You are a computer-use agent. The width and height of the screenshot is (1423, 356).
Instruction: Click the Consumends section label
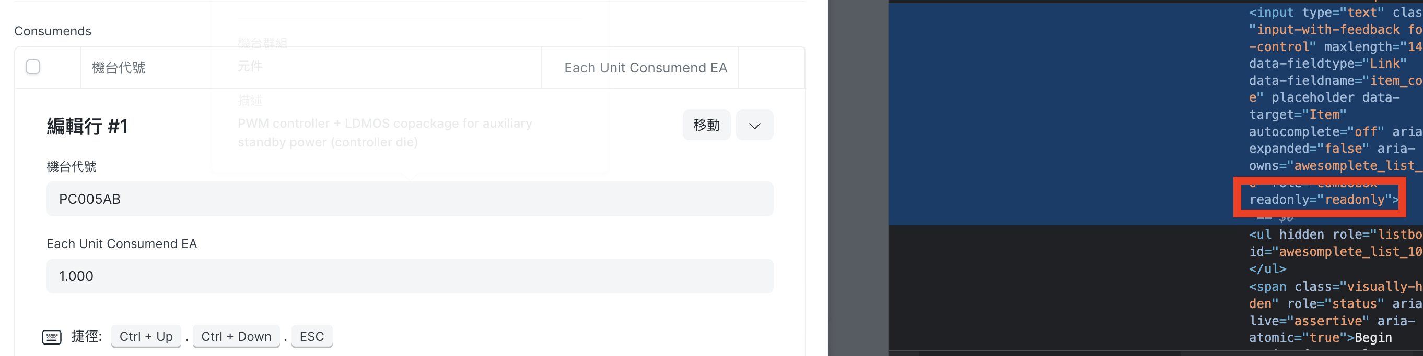52,31
